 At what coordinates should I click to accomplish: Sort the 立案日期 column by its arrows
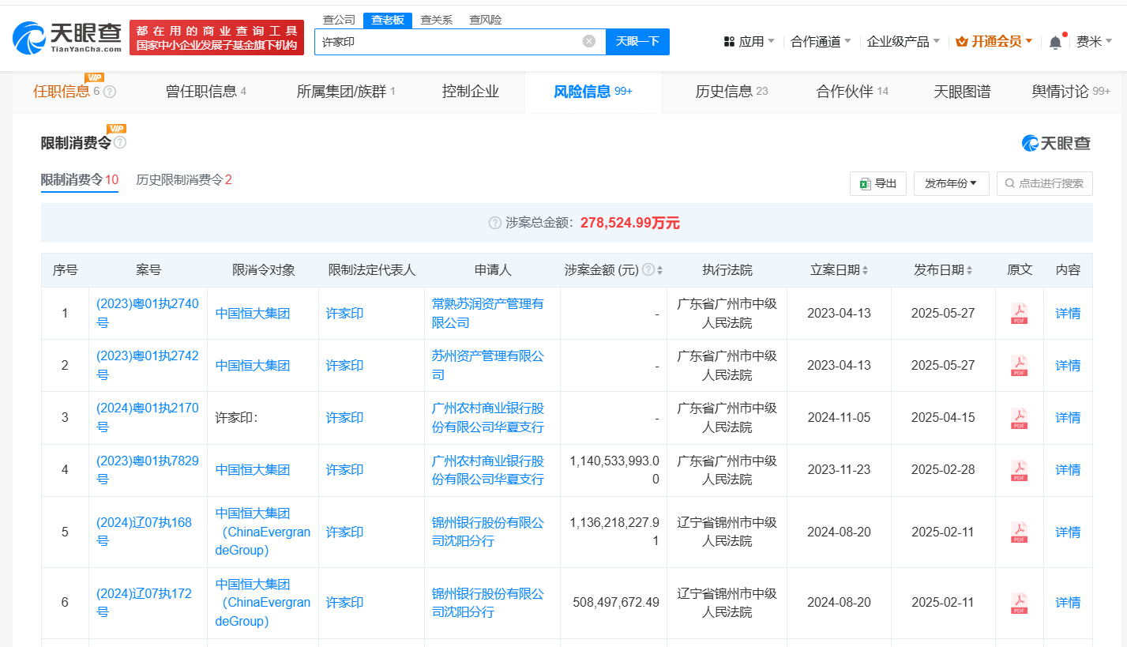click(865, 269)
